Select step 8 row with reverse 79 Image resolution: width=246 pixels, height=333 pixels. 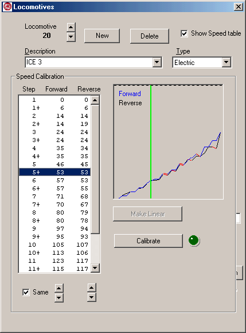[x=54, y=213]
